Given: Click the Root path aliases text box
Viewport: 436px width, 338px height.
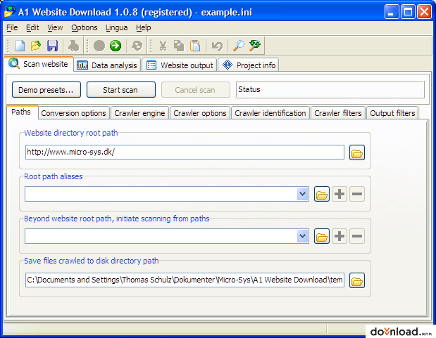Looking at the screenshot, I should (x=161, y=194).
